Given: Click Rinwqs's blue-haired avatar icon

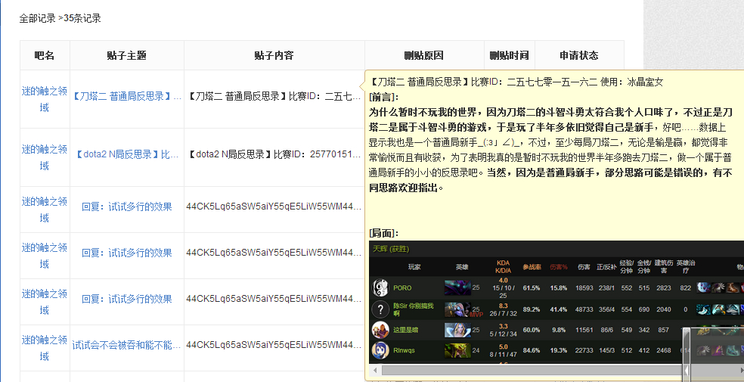Looking at the screenshot, I should coord(380,350).
